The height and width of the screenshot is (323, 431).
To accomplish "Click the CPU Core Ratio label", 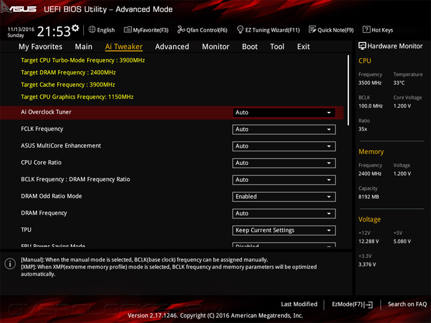I will [x=41, y=162].
